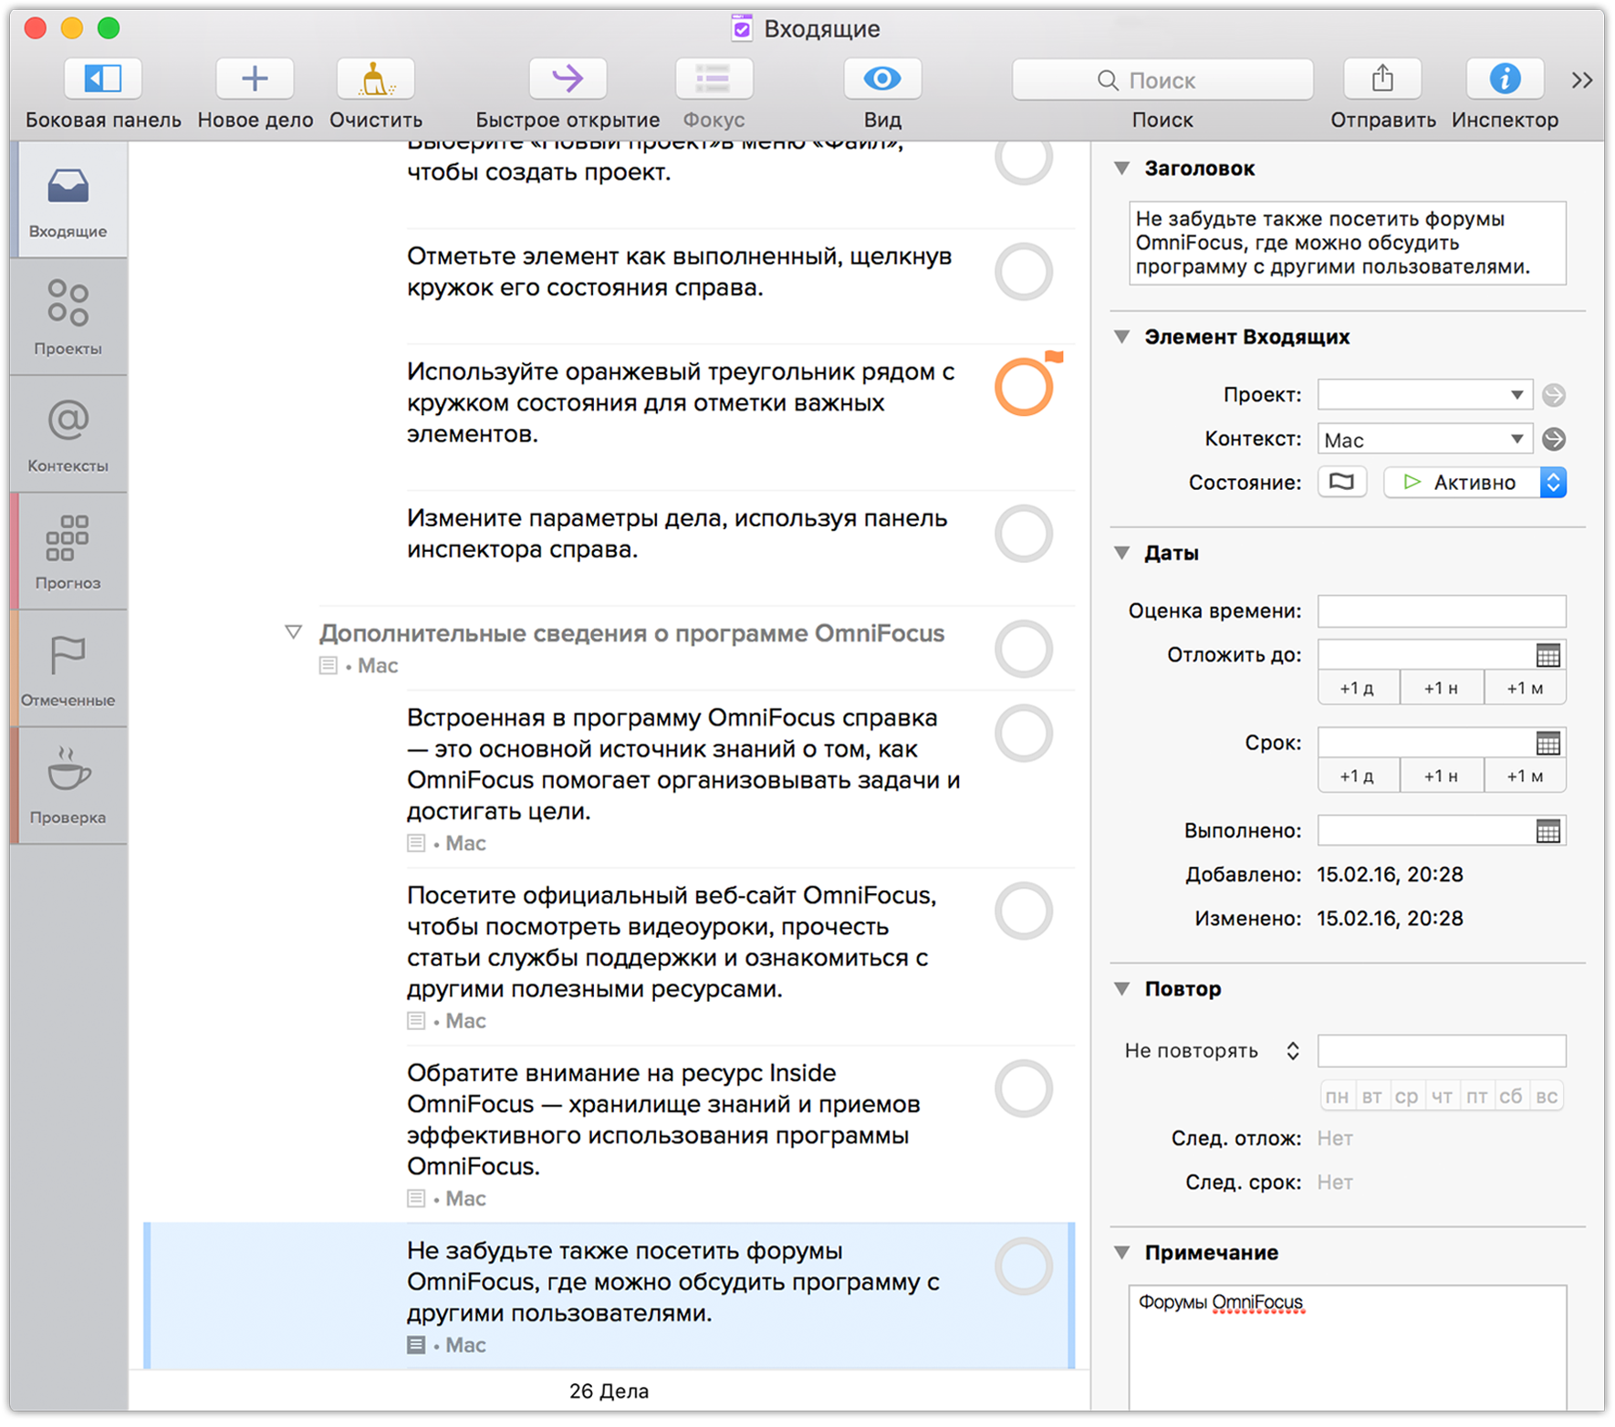Screen dimensions: 1615x1427
Task: Create a new task with Новое дело
Action: (255, 79)
